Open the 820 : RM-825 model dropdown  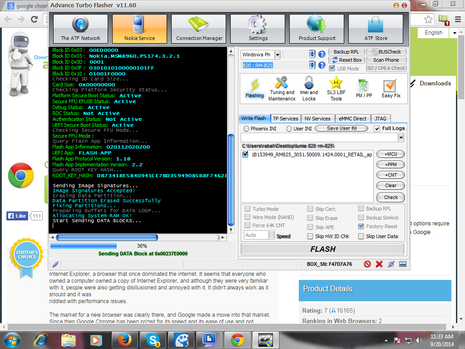point(312,65)
